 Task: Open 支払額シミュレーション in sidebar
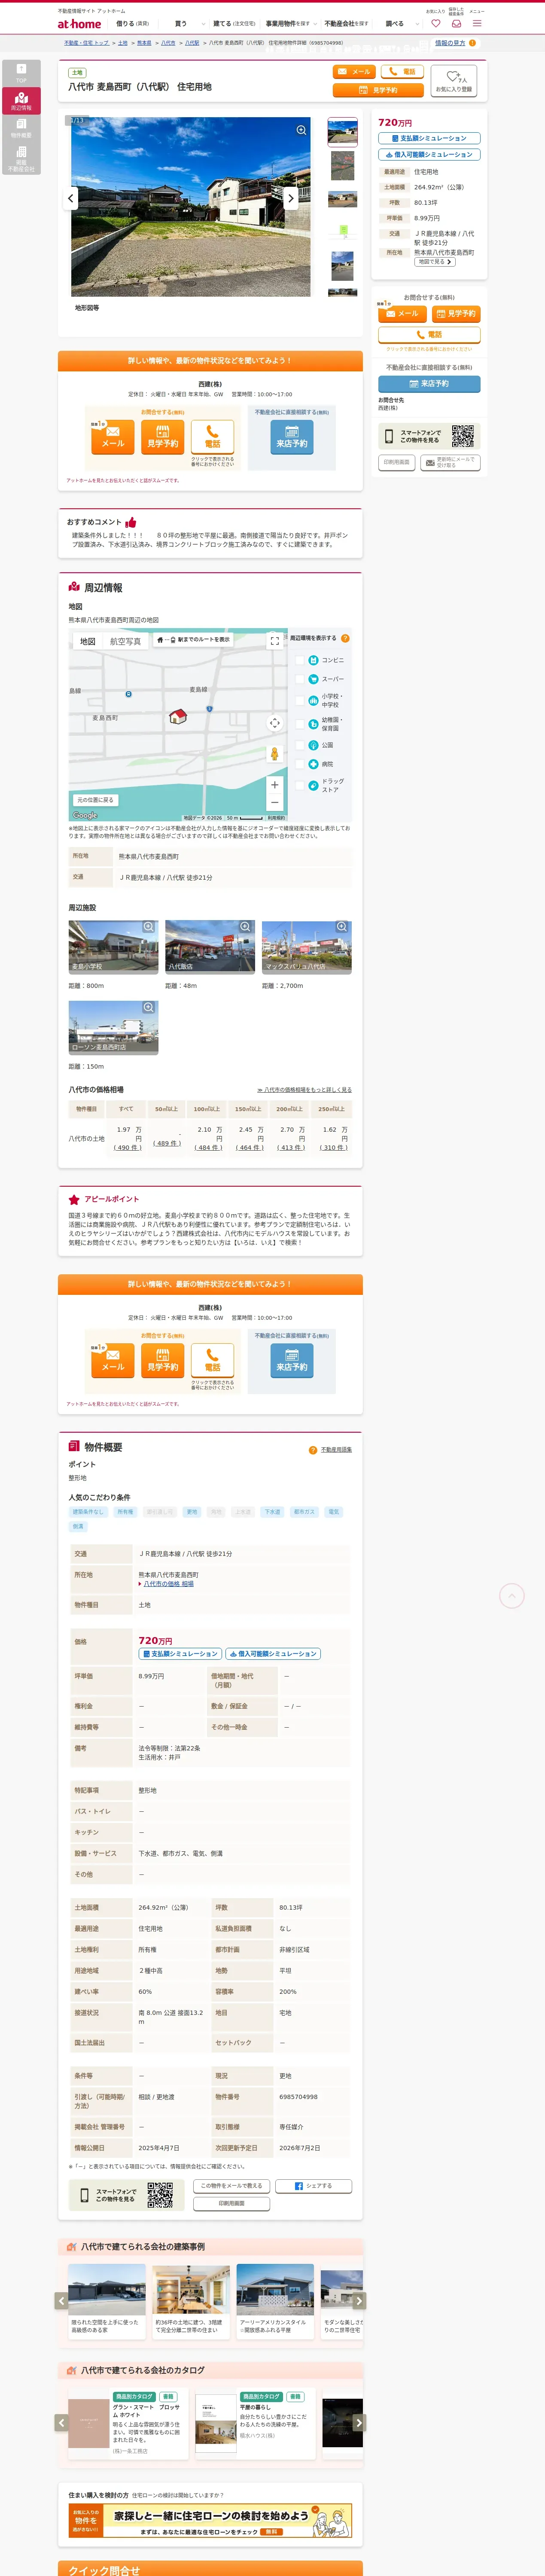[x=429, y=138]
